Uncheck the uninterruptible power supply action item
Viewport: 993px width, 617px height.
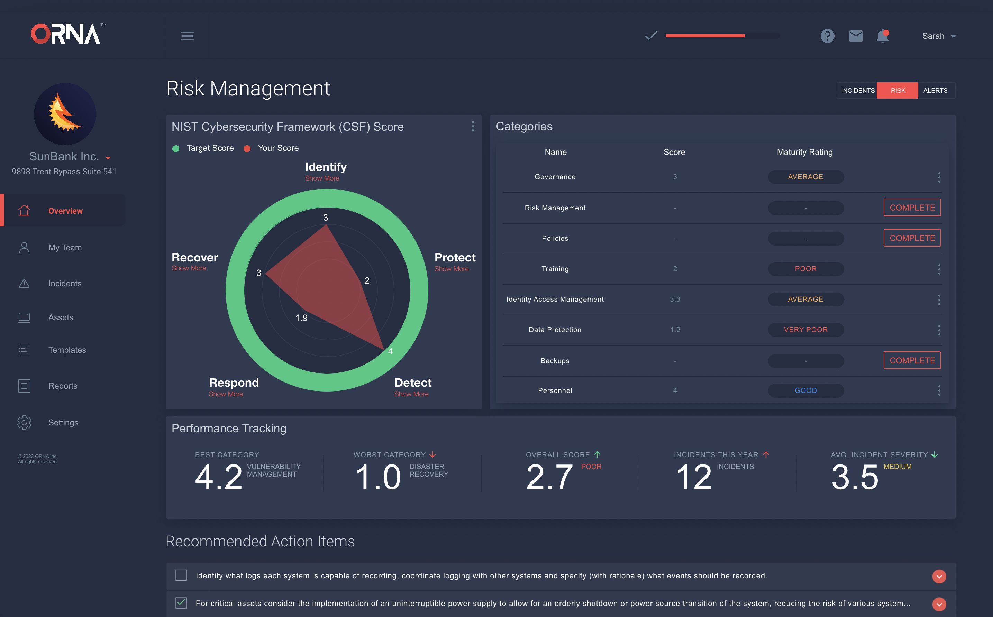(181, 603)
